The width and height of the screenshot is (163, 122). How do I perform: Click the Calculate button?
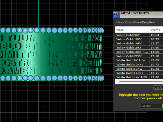point(151,106)
